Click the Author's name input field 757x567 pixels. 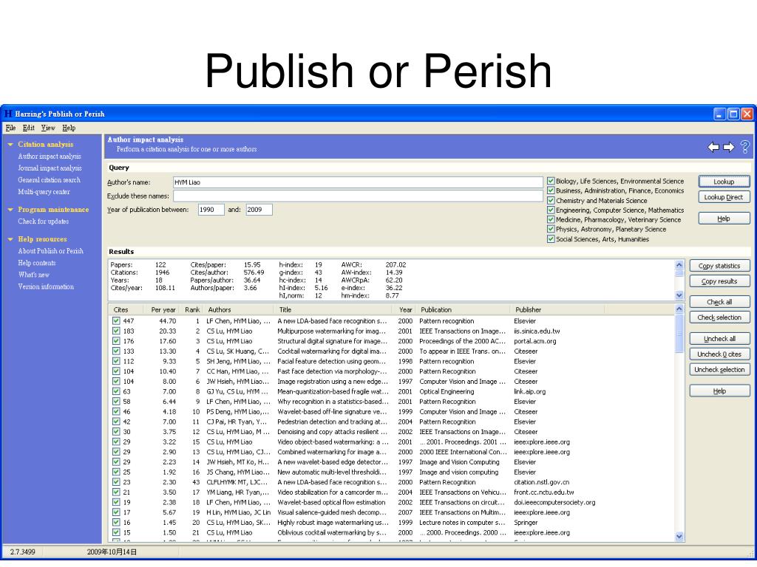[358, 182]
